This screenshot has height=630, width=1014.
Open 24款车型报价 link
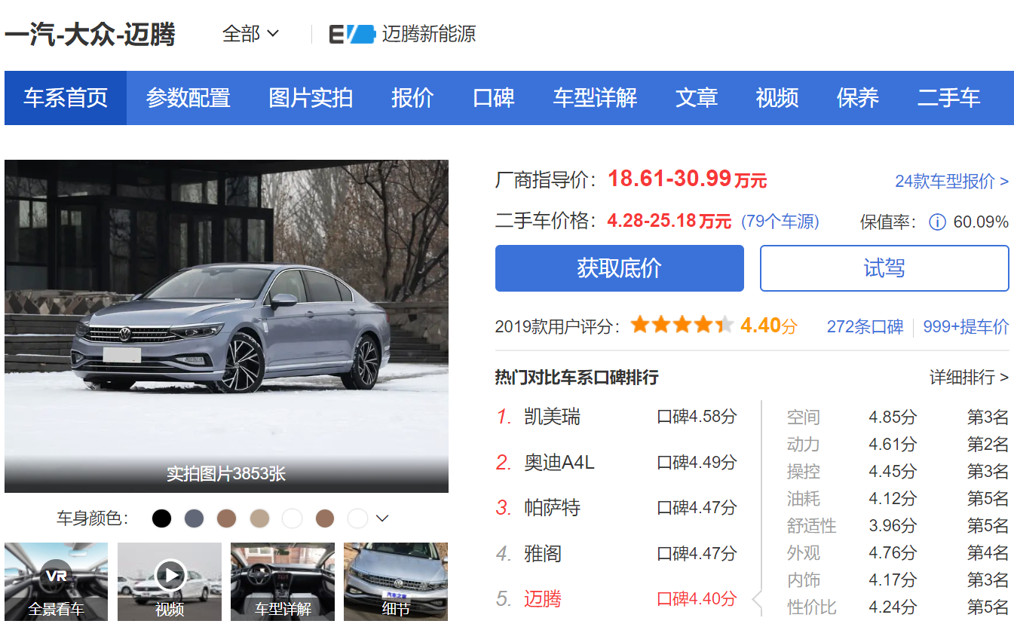(952, 182)
